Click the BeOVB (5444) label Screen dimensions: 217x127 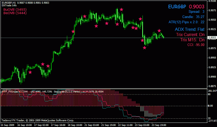pyautogui.click(x=15, y=13)
